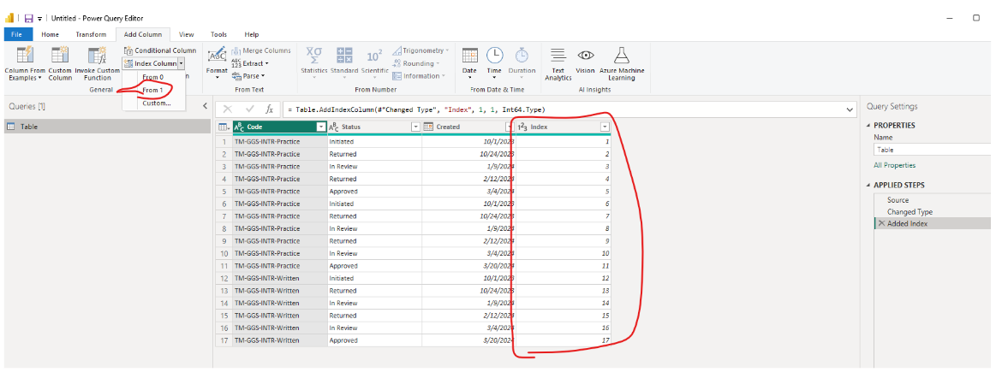Click the Index value 11 cell
Viewport: 1002px width, 384px height.
(563, 266)
